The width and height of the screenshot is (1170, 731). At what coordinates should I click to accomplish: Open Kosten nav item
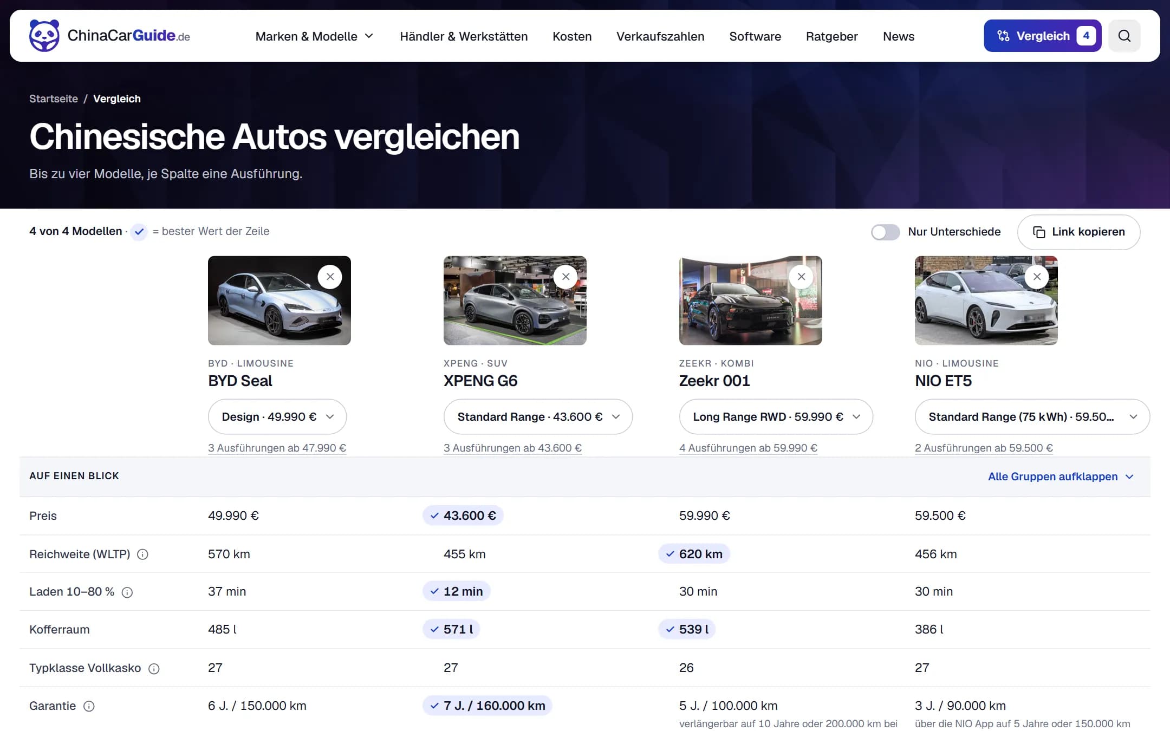572,36
